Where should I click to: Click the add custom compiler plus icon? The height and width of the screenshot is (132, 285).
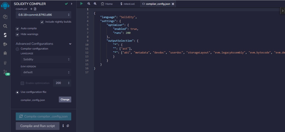click(x=31, y=9)
